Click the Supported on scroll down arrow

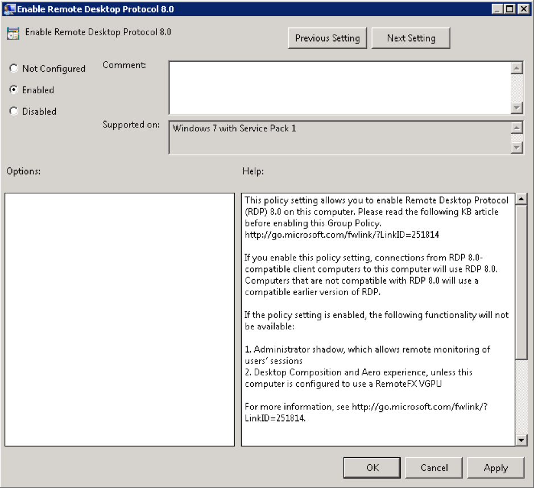pyautogui.click(x=516, y=147)
